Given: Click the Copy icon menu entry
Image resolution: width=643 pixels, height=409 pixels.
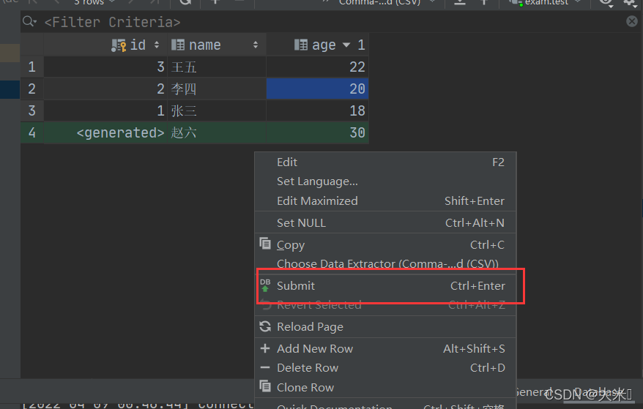Looking at the screenshot, I should pyautogui.click(x=385, y=245).
